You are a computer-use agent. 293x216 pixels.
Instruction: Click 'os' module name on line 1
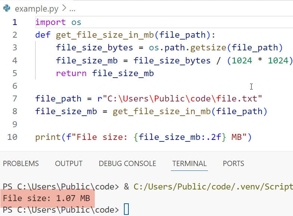(76, 23)
